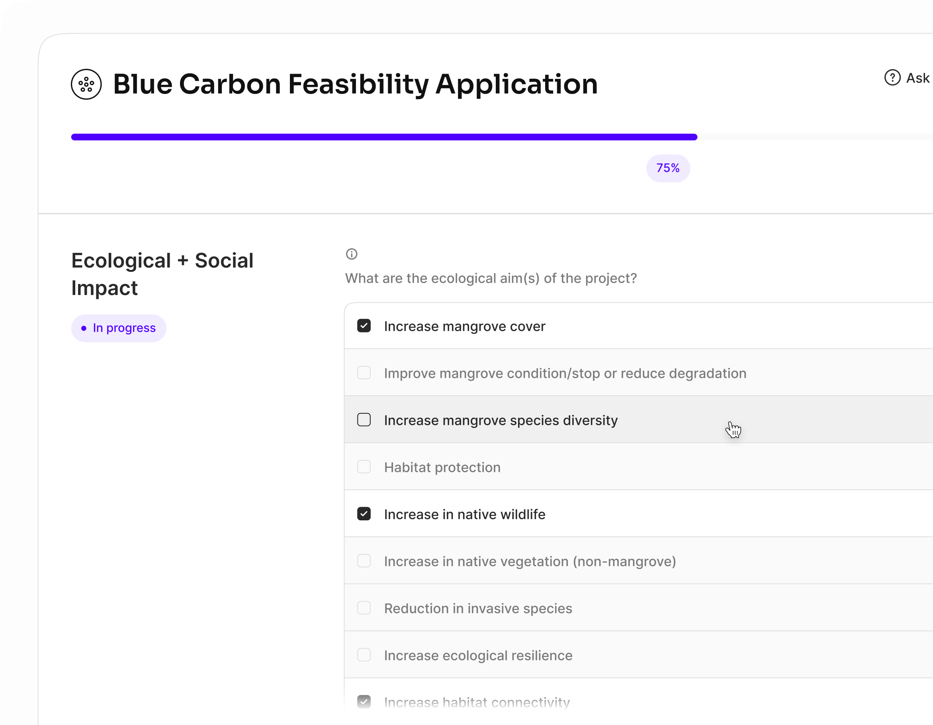
Task: Click the Ask help link text
Action: click(917, 78)
